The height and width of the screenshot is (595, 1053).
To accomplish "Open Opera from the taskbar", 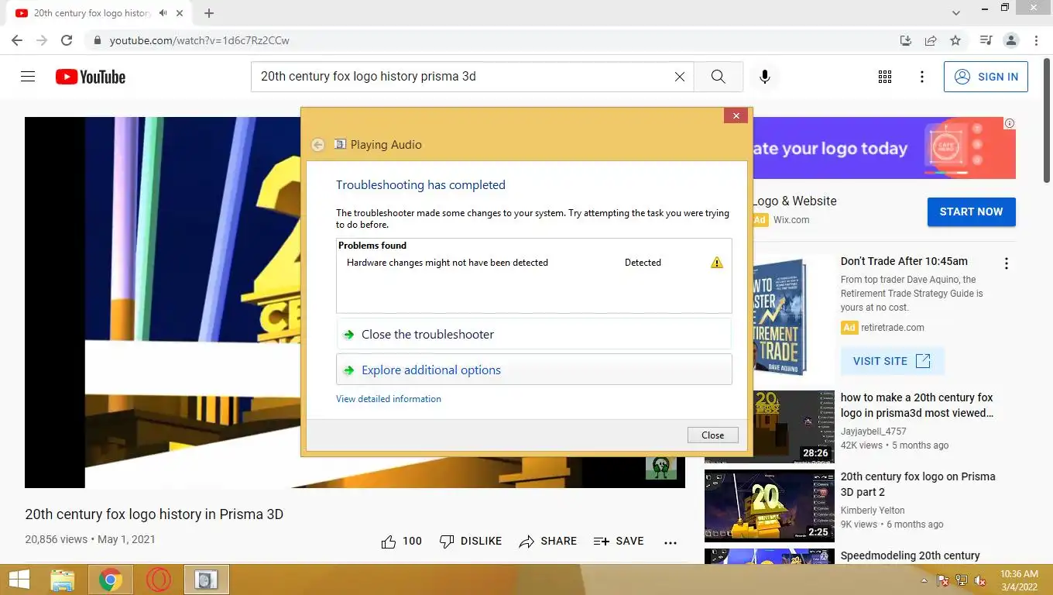I will (158, 580).
